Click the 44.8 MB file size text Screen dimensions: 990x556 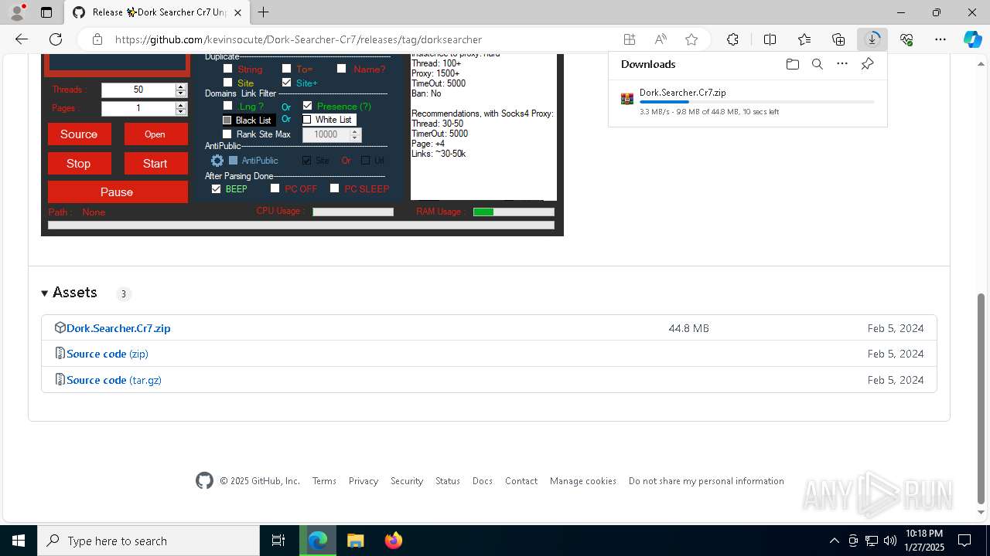[688, 328]
